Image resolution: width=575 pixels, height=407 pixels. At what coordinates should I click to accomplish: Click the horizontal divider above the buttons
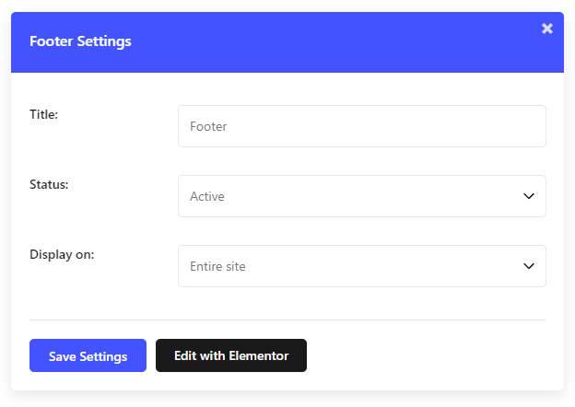(287, 320)
